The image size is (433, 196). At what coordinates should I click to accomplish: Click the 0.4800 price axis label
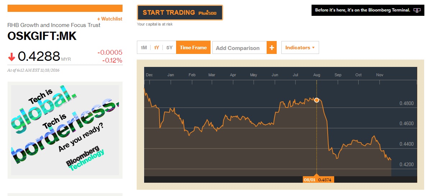coord(406,103)
